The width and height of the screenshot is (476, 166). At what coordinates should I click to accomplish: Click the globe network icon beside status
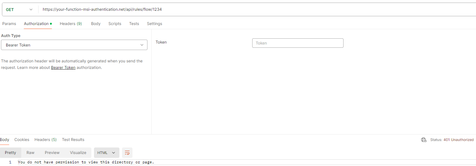tap(424, 140)
